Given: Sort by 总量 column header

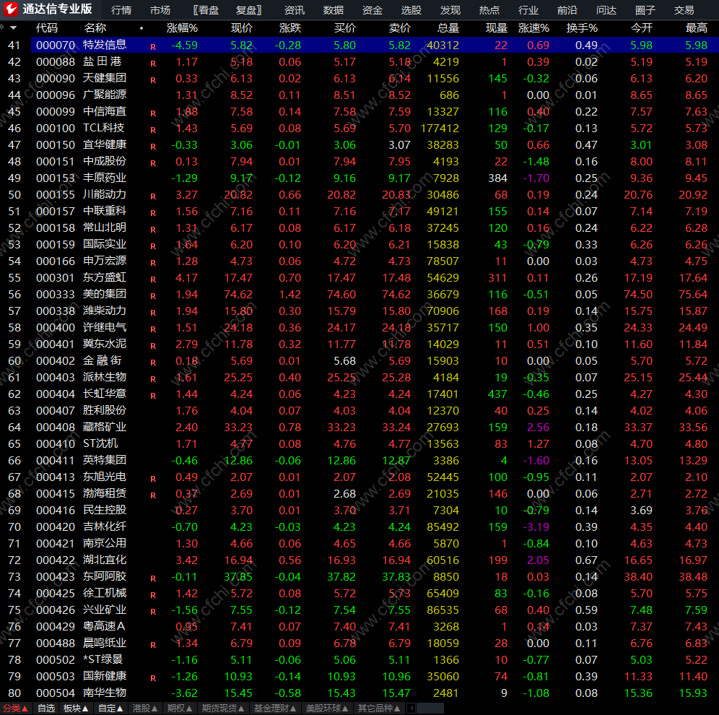Looking at the screenshot, I should pyautogui.click(x=448, y=28).
